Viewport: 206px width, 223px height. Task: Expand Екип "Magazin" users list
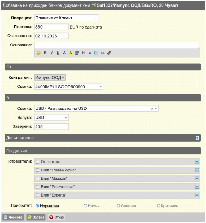coord(197,178)
